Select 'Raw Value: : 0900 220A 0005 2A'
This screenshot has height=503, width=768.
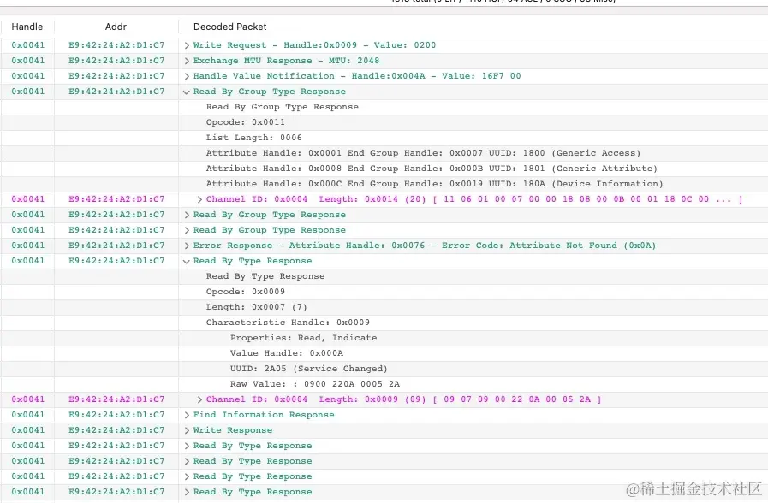click(315, 384)
